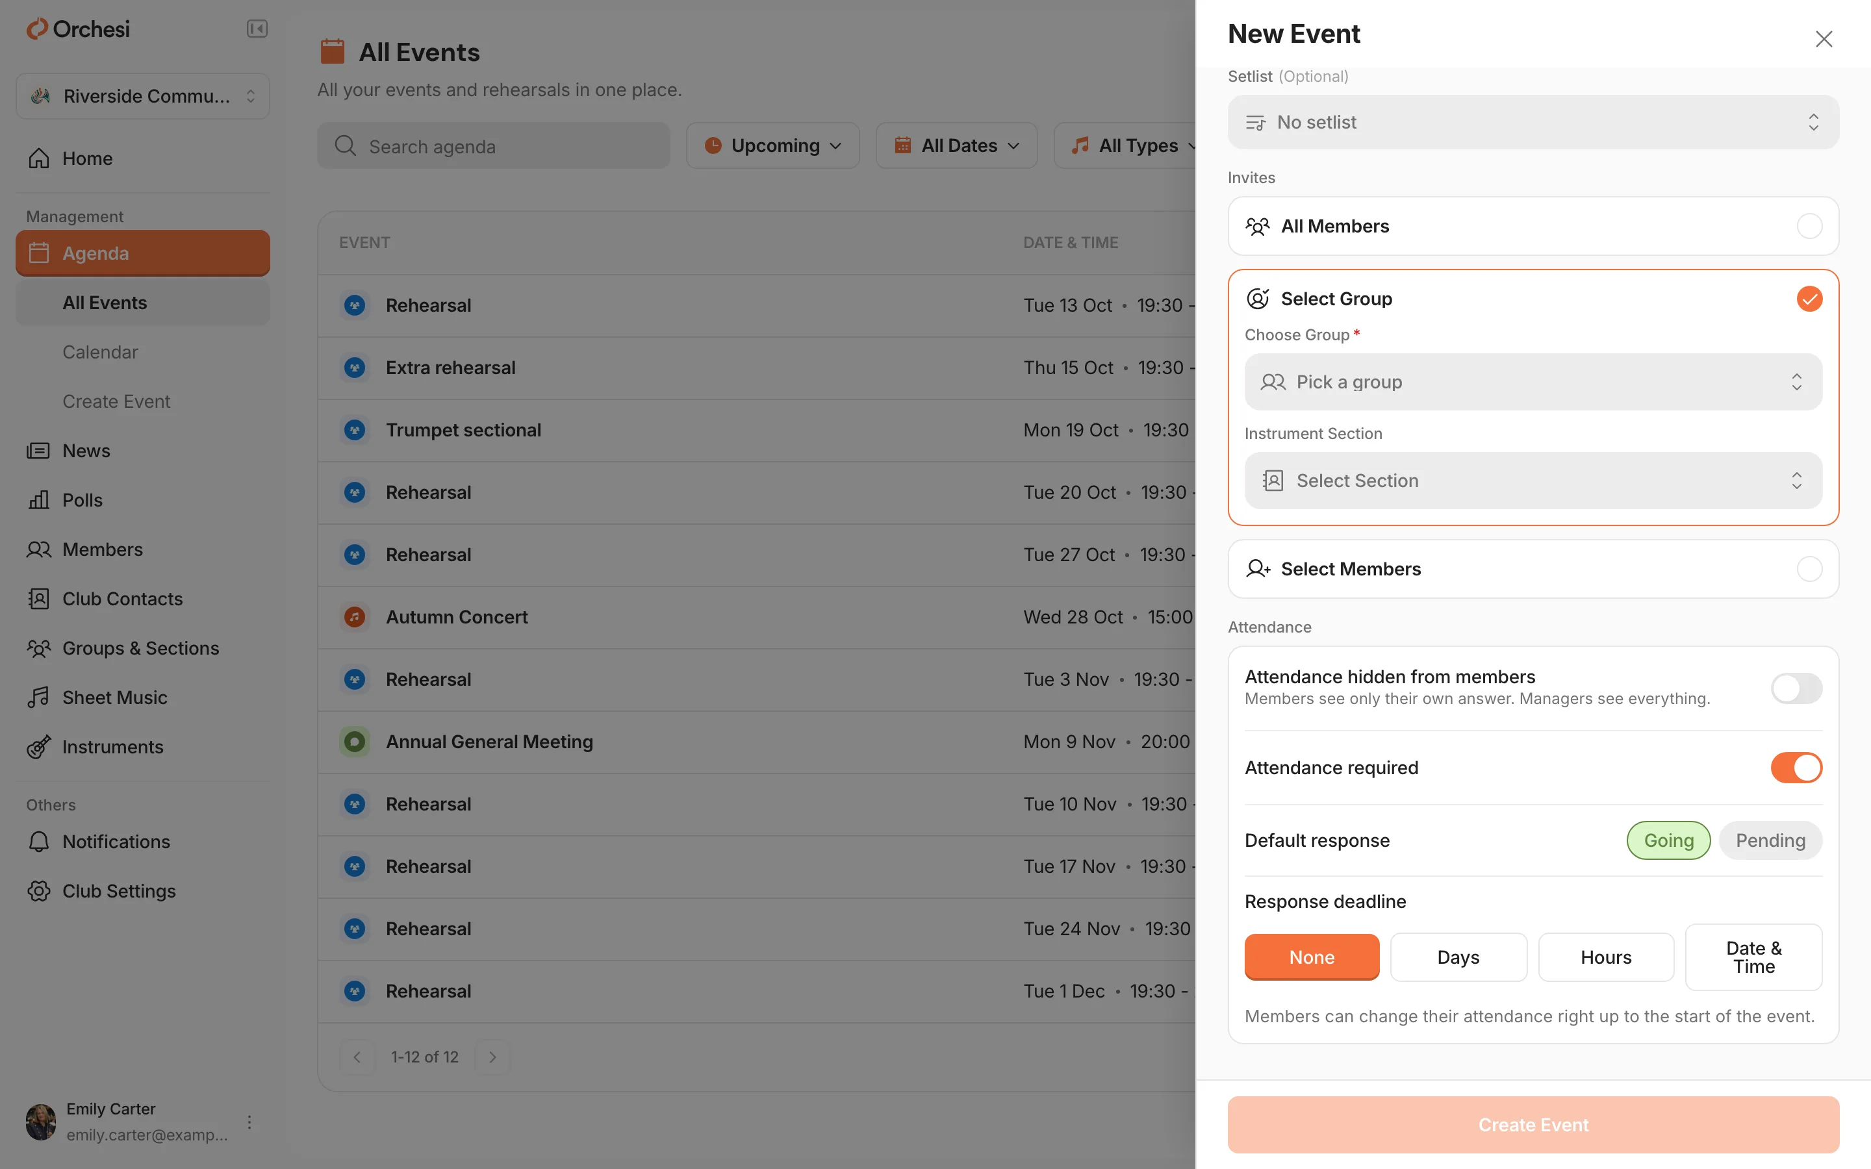Set default response to Going
Viewport: 1871px width, 1169px height.
(x=1668, y=840)
